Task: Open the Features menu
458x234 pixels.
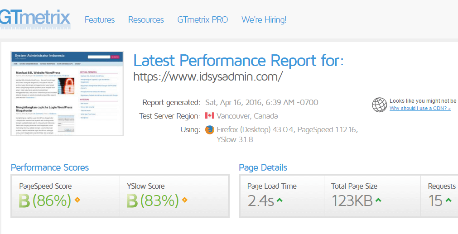Action: pos(100,20)
